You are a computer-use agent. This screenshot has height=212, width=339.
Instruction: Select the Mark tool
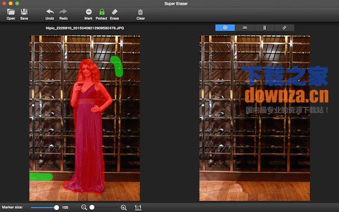89,15
